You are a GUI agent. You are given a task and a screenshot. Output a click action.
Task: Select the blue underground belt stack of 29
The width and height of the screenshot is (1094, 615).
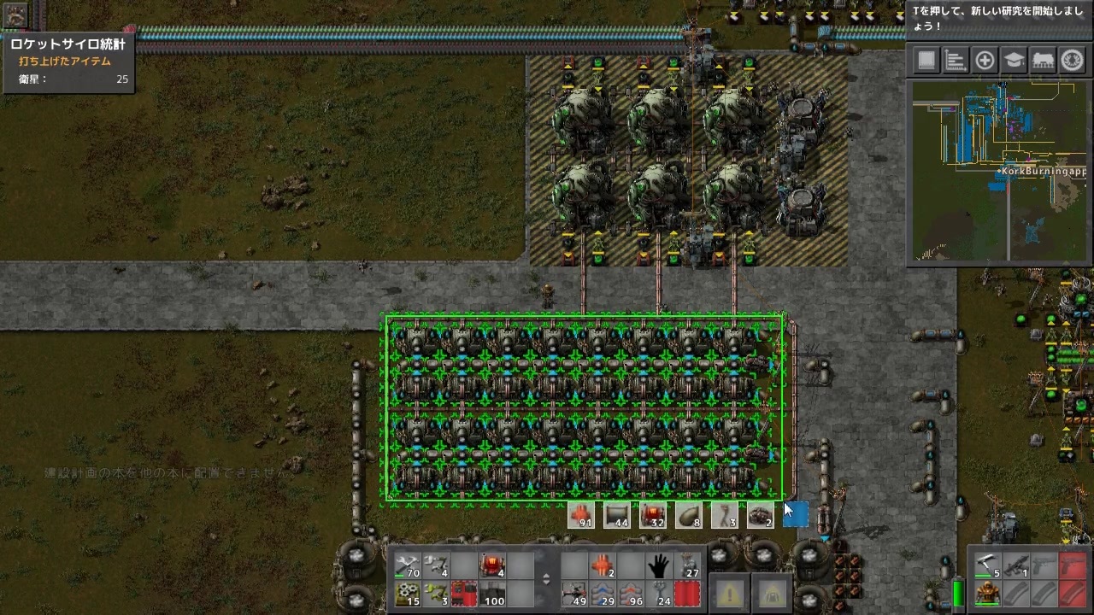[x=603, y=593]
